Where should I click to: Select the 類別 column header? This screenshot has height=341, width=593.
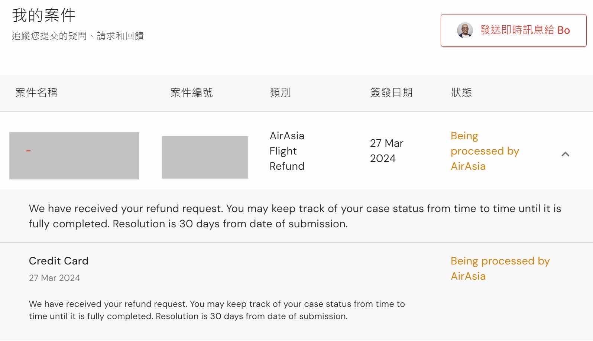click(280, 92)
